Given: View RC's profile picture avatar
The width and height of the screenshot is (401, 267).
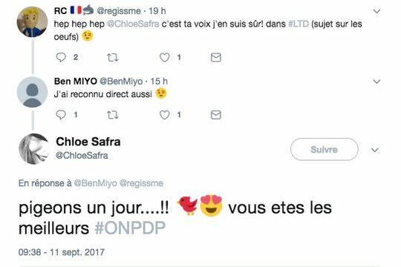Looking at the screenshot, I should 32,22.
